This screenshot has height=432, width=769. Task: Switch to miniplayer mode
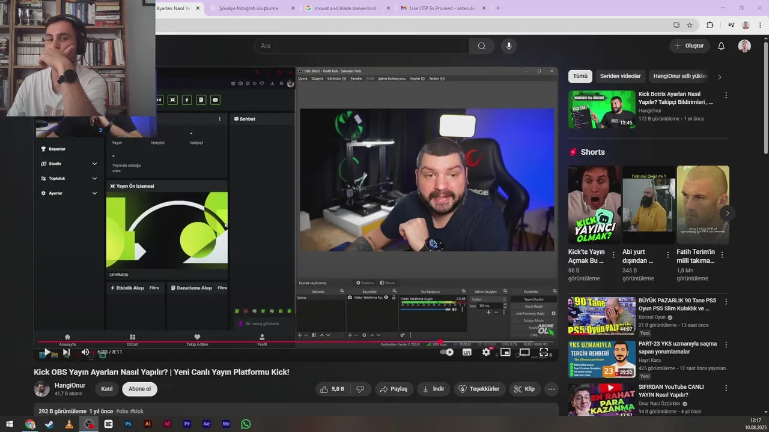(505, 352)
